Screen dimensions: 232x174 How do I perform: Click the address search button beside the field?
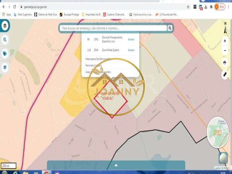click(170, 28)
